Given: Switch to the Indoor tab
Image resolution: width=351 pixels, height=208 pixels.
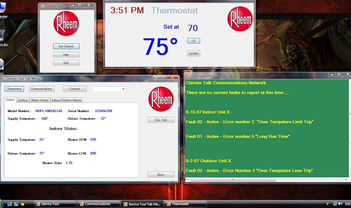Looking at the screenshot, I should click(10, 100).
